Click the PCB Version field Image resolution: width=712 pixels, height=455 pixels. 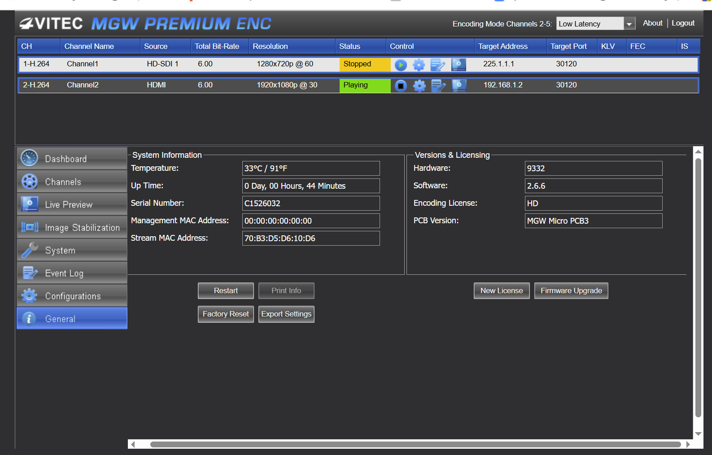point(594,221)
